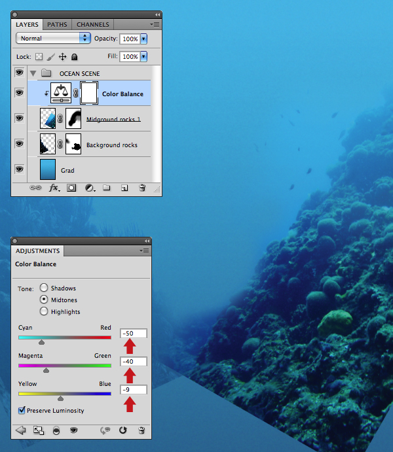Click mask link icon on Midground rocks 1

click(60, 118)
